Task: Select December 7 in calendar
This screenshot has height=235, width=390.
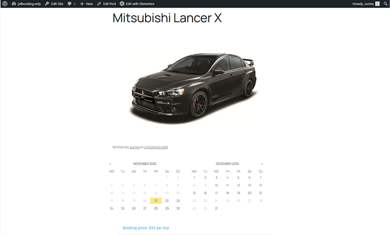Action: coord(261,178)
